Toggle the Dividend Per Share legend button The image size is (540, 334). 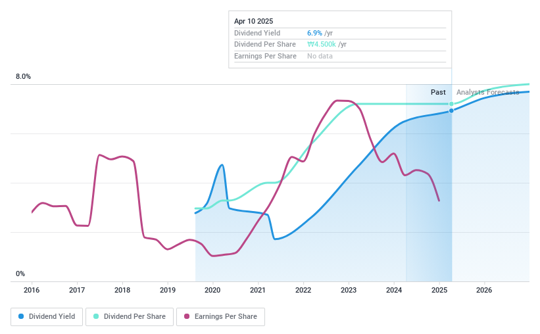point(129,316)
